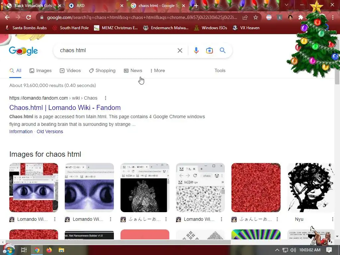Open the volume tray icon
This screenshot has width=340, height=255.
coord(293,250)
